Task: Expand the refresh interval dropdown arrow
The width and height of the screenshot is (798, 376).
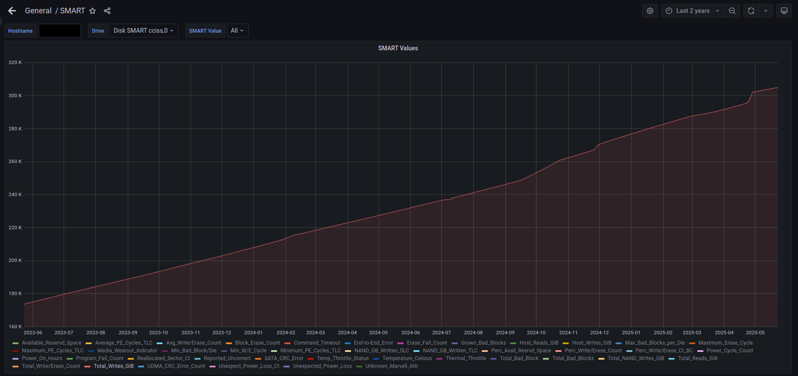Action: coord(766,11)
